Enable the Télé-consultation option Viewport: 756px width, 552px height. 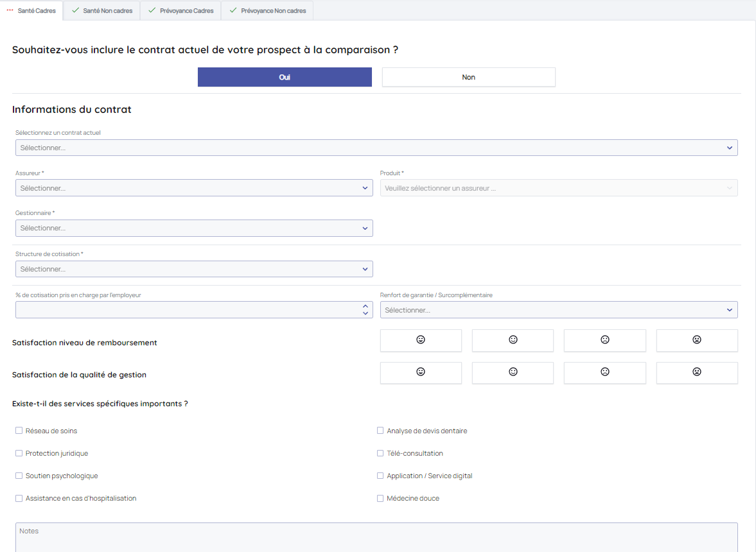coord(380,453)
